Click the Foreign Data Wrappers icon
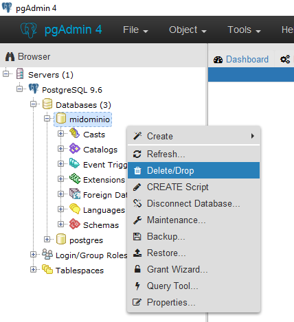 pyautogui.click(x=75, y=194)
